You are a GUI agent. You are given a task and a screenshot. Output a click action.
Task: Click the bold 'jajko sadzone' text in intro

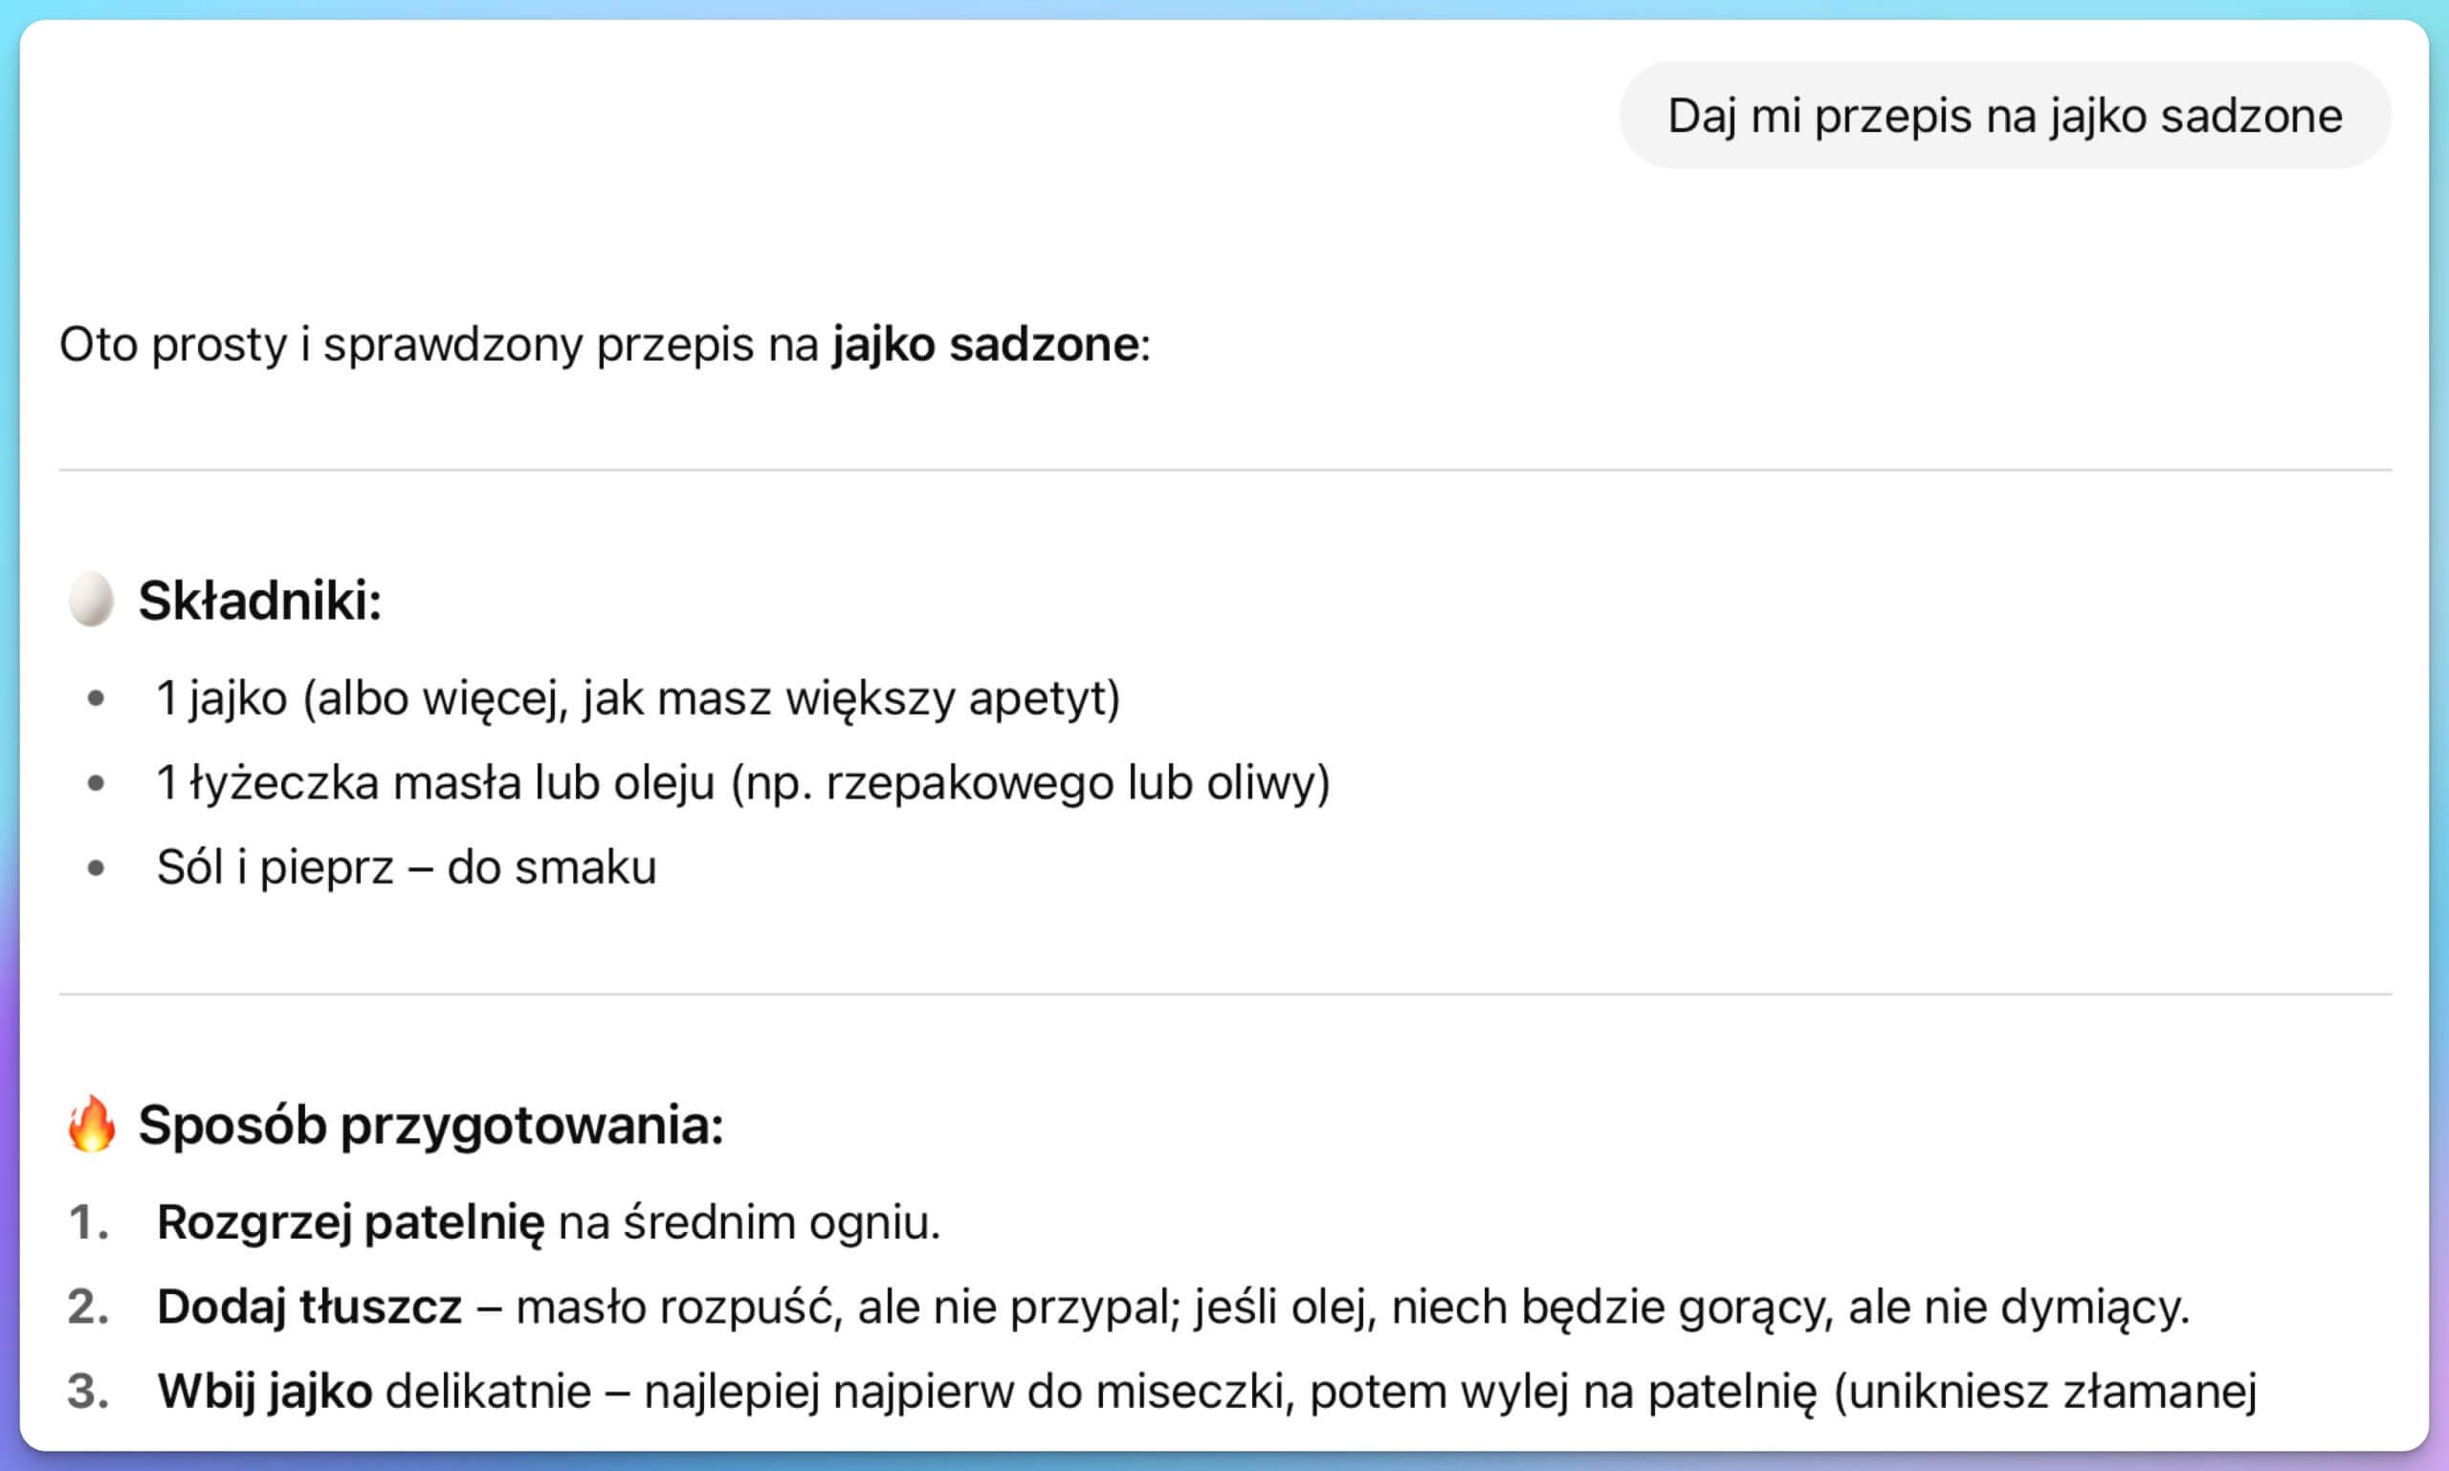coord(985,345)
